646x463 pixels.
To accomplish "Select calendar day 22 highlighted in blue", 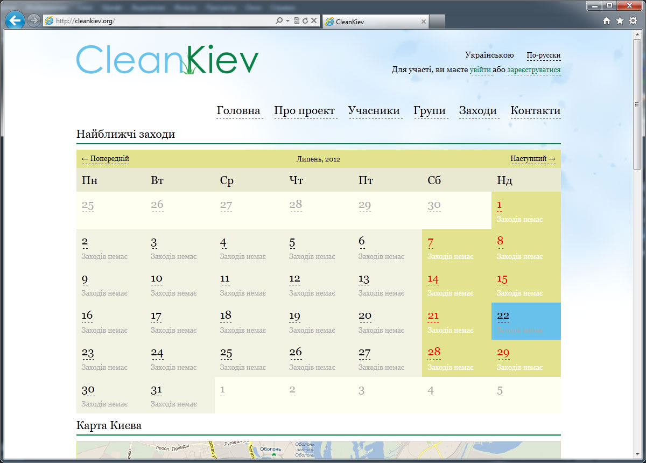I will [503, 316].
